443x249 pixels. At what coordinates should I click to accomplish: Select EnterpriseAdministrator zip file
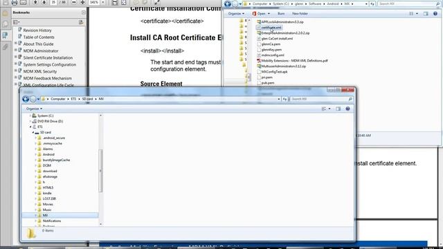point(283,33)
